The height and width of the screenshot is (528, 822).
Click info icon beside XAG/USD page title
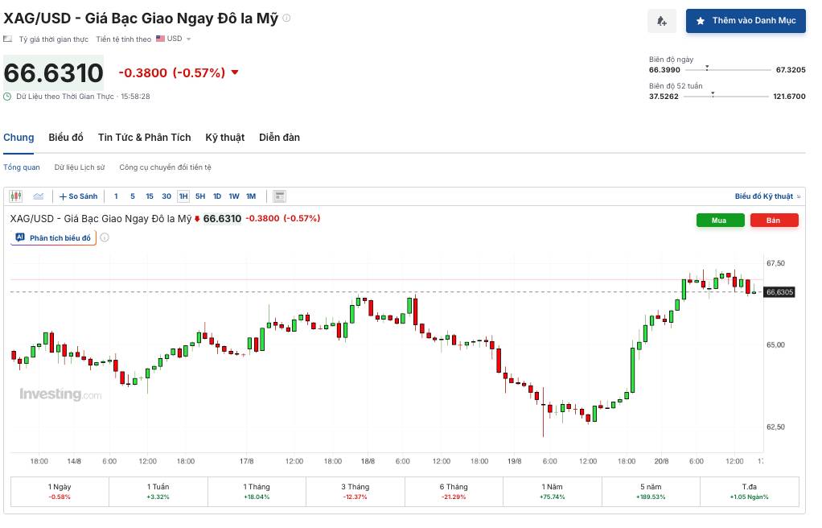(x=287, y=18)
